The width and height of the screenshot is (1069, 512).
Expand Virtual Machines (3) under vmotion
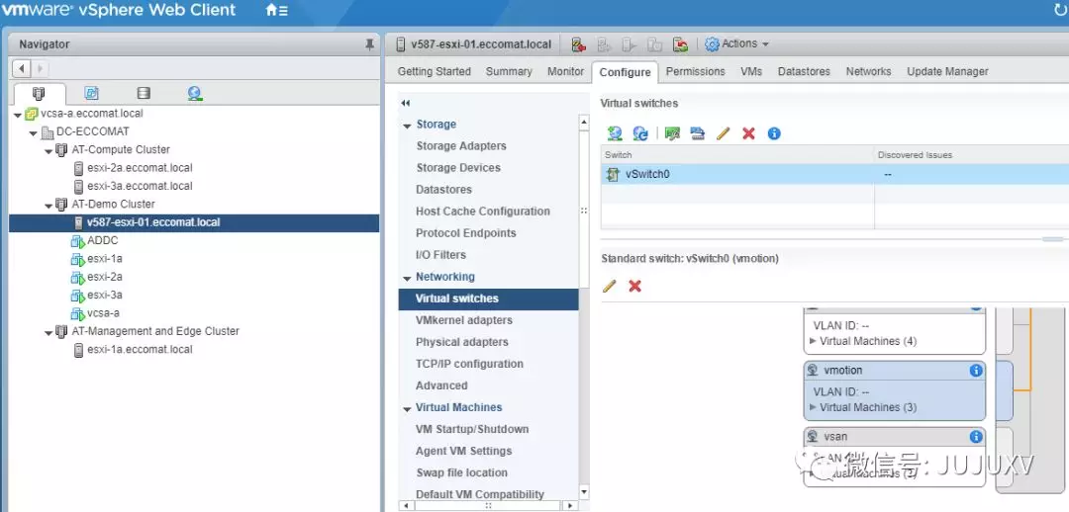click(x=813, y=407)
